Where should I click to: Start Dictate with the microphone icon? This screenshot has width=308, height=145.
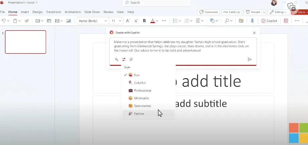[252, 21]
